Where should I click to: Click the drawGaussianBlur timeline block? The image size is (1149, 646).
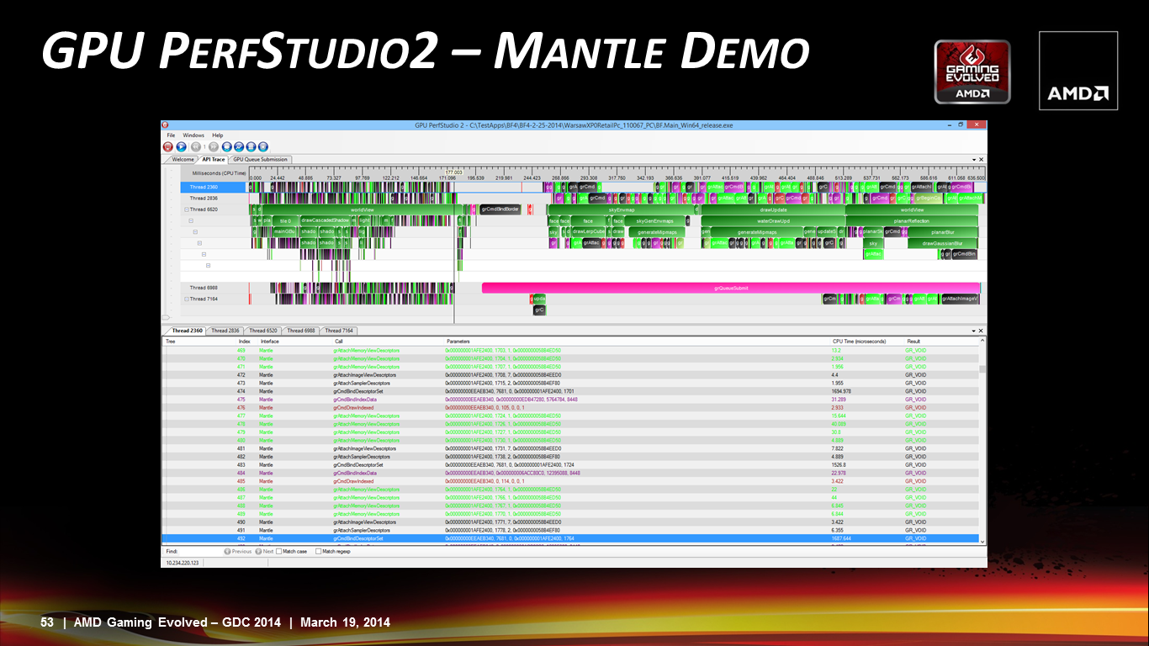[942, 243]
